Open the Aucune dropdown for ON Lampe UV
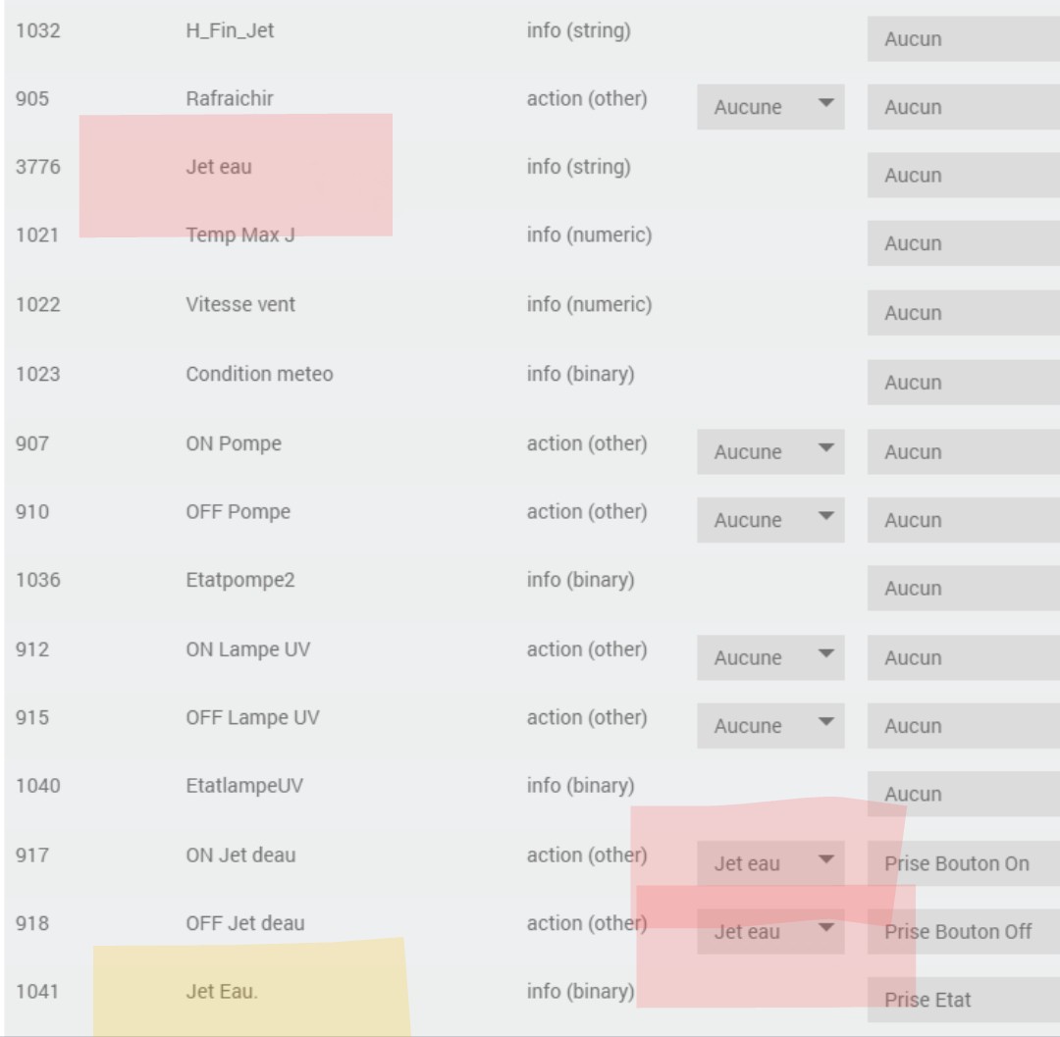 point(770,657)
